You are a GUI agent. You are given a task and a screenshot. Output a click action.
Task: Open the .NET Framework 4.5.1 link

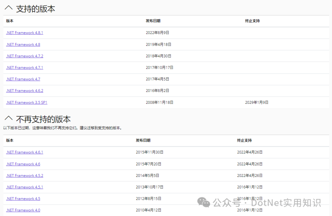[x=25, y=187]
